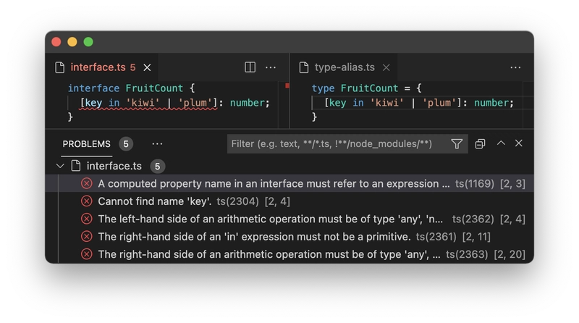579x323 pixels.
Task: Click the yellow minimize window button
Action: 72,42
